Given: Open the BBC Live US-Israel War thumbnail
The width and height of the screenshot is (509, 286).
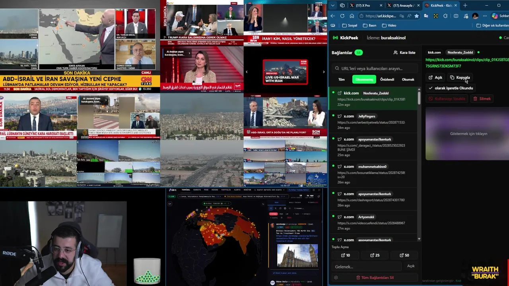Looking at the screenshot, I should [285, 72].
